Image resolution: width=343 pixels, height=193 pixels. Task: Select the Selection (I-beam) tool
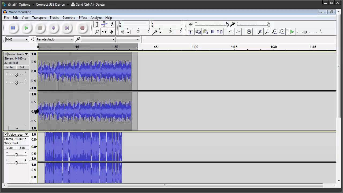97,24
